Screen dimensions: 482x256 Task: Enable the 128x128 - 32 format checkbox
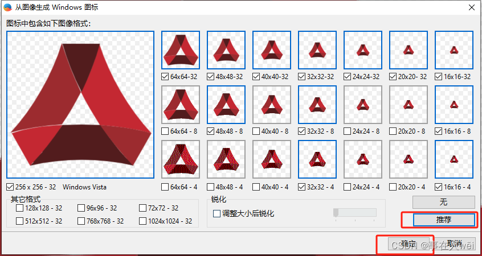click(x=20, y=208)
